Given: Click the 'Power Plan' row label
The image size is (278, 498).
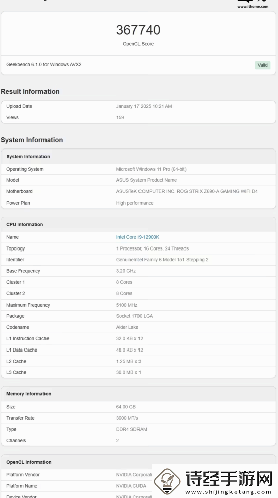Looking at the screenshot, I should [18, 203].
